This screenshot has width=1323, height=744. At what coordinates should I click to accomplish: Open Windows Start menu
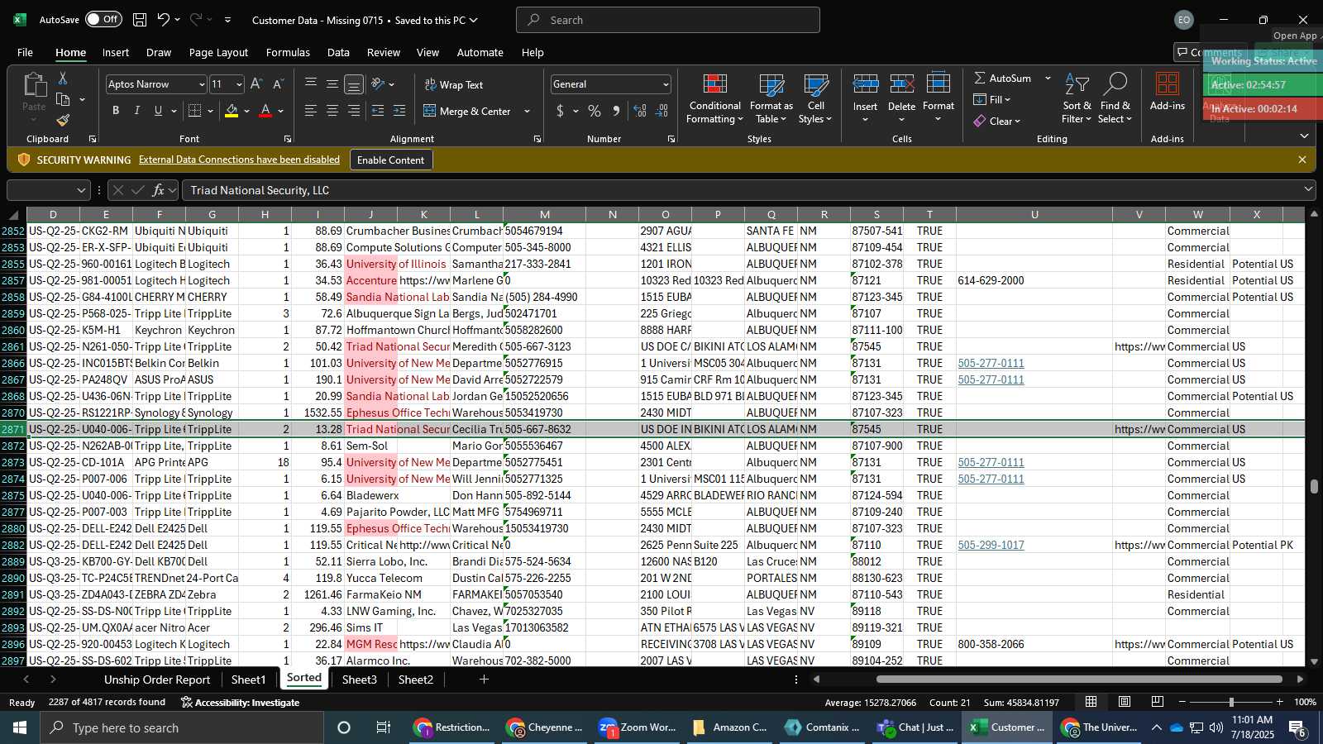[x=20, y=727]
